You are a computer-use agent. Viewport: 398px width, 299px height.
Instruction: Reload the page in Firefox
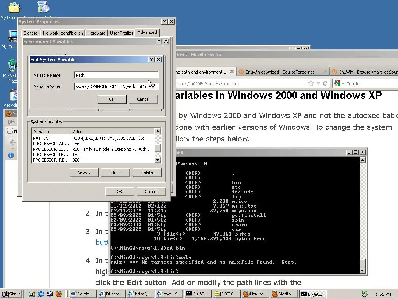325,83
